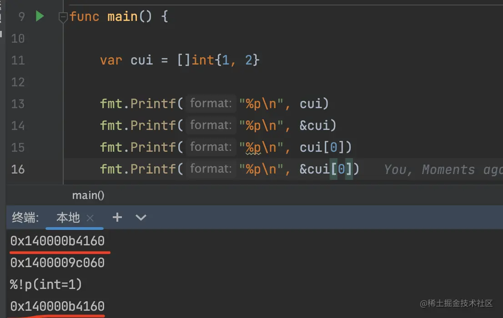Click the 'func' keyword on line 9
Screen dimensions: 503x318
click(85, 16)
